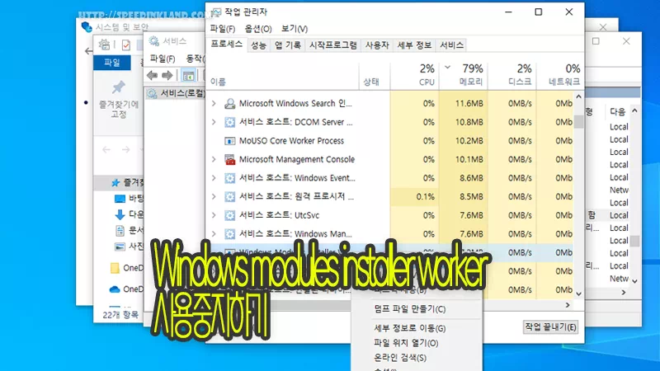Click the back arrow in Services toolbar
Viewport: 660px width, 371px height.
pyautogui.click(x=153, y=76)
